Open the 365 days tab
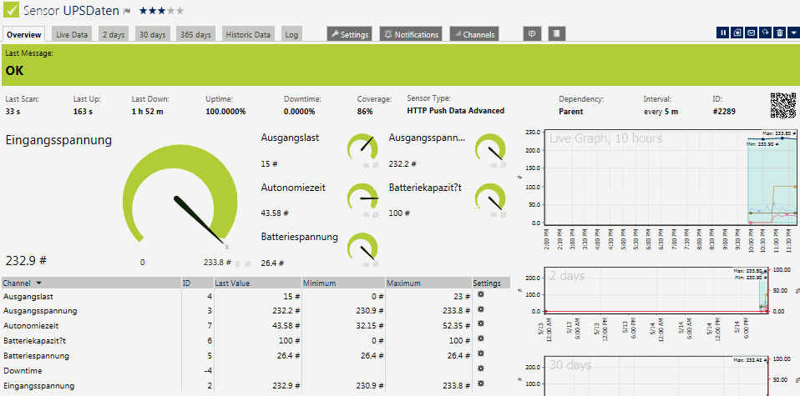The height and width of the screenshot is (396, 800). pos(196,35)
